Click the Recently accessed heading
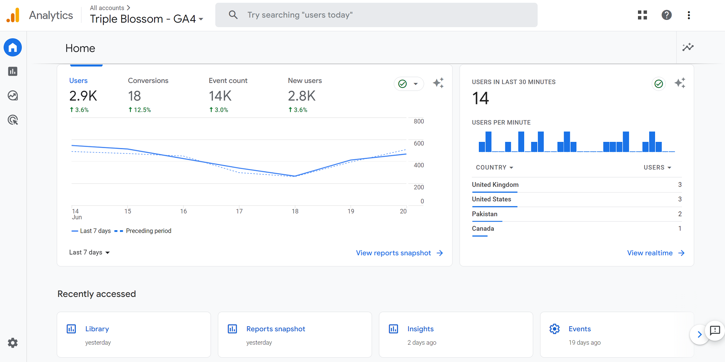Screen dimensions: 725x362 coord(96,294)
